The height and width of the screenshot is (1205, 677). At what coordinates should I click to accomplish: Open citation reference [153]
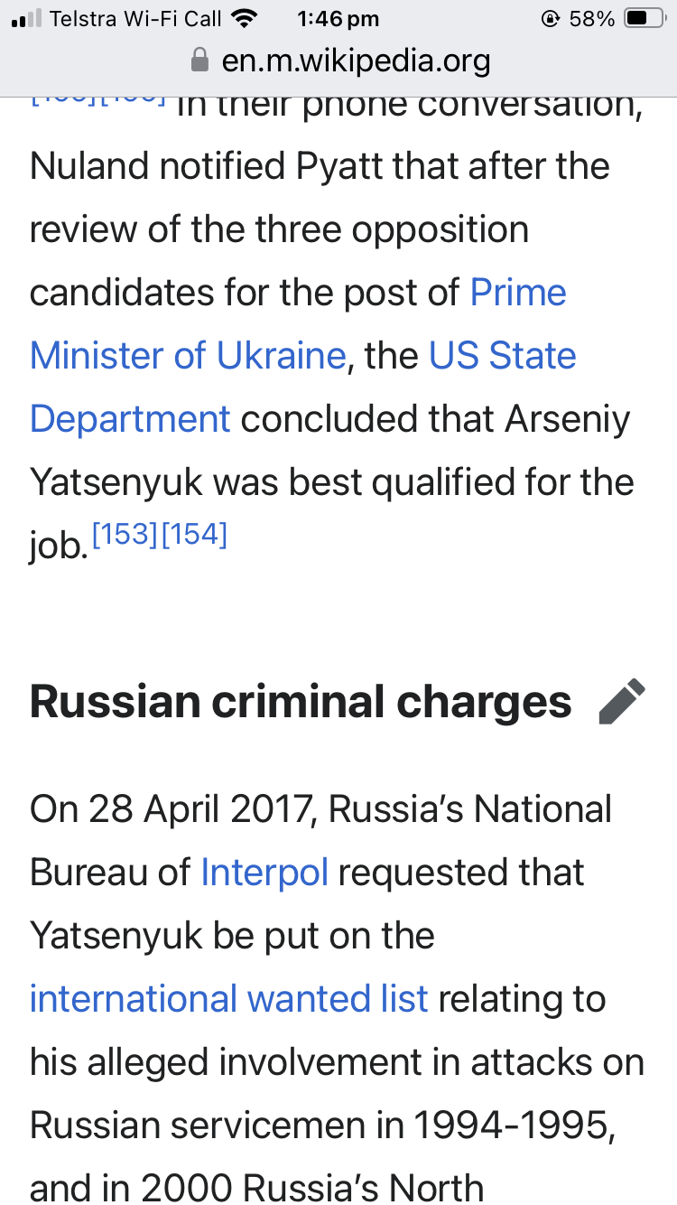pos(125,536)
